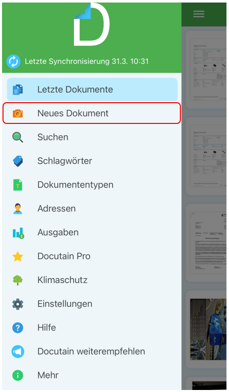Click the magnifying glass search icon
The width and height of the screenshot is (229, 392).
point(18,137)
